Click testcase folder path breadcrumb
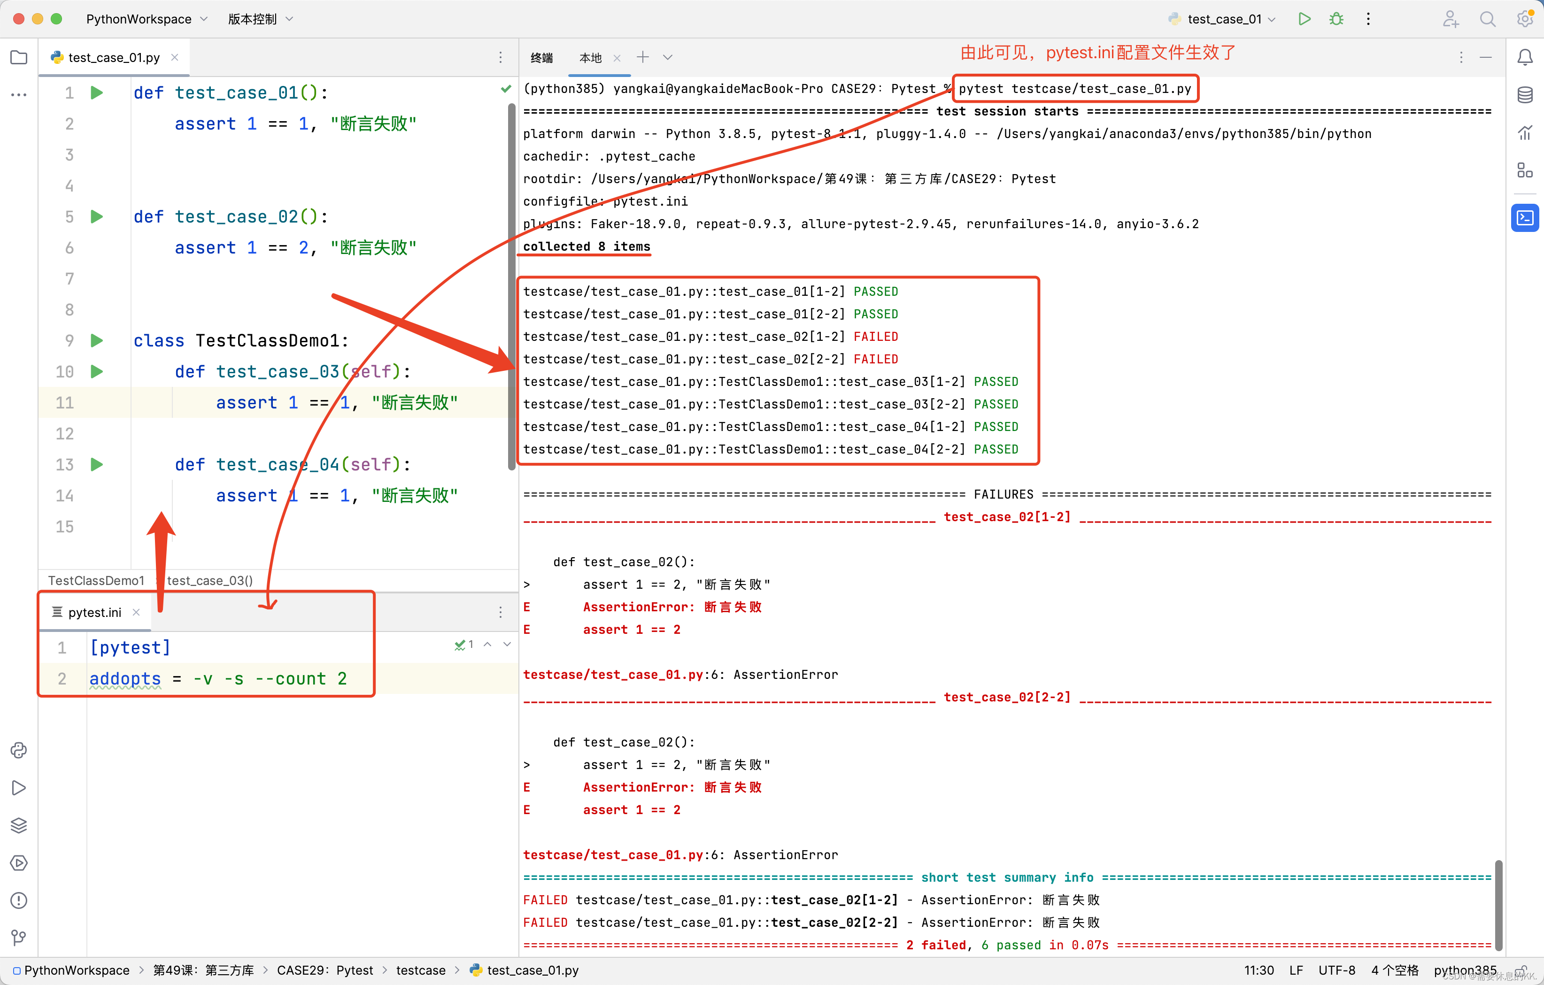 click(x=421, y=970)
